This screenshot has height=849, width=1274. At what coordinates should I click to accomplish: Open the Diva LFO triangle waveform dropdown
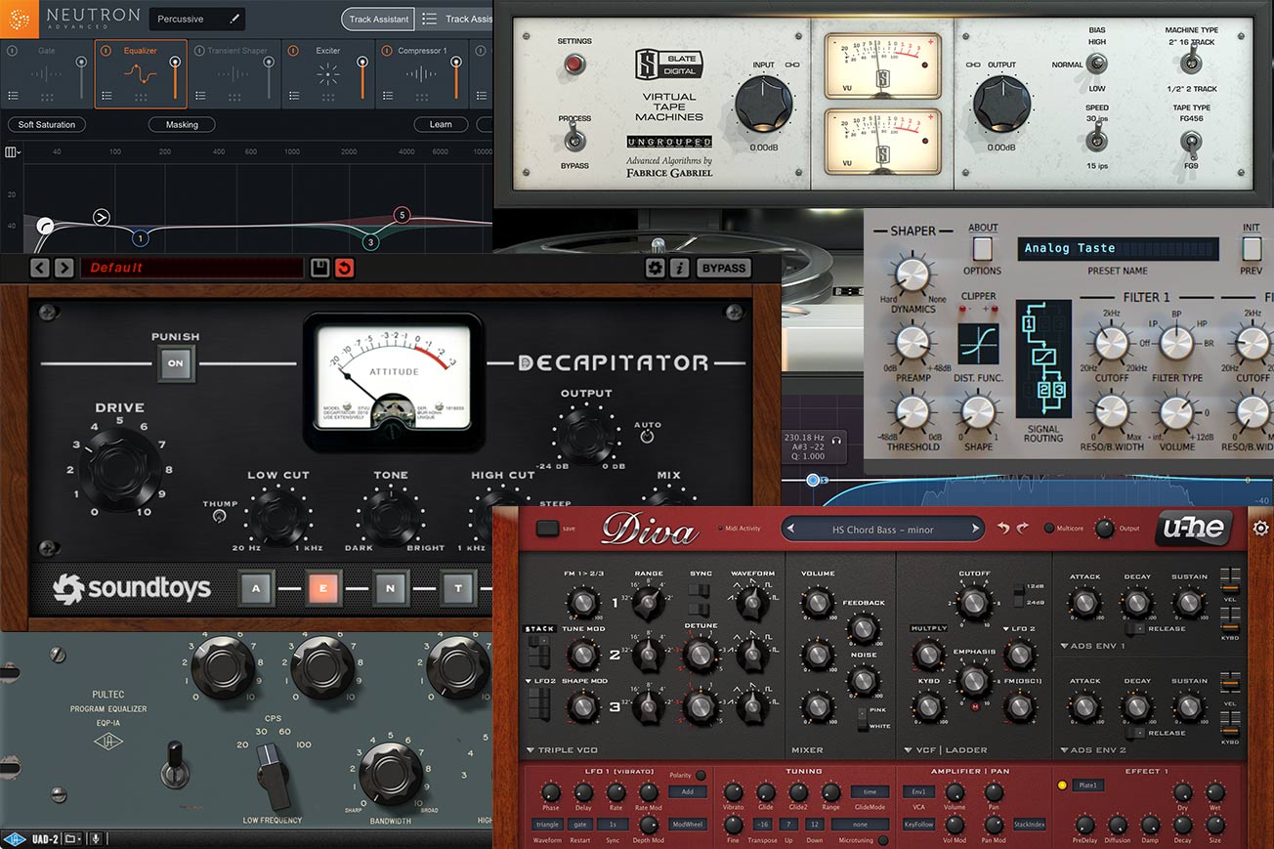tap(547, 825)
